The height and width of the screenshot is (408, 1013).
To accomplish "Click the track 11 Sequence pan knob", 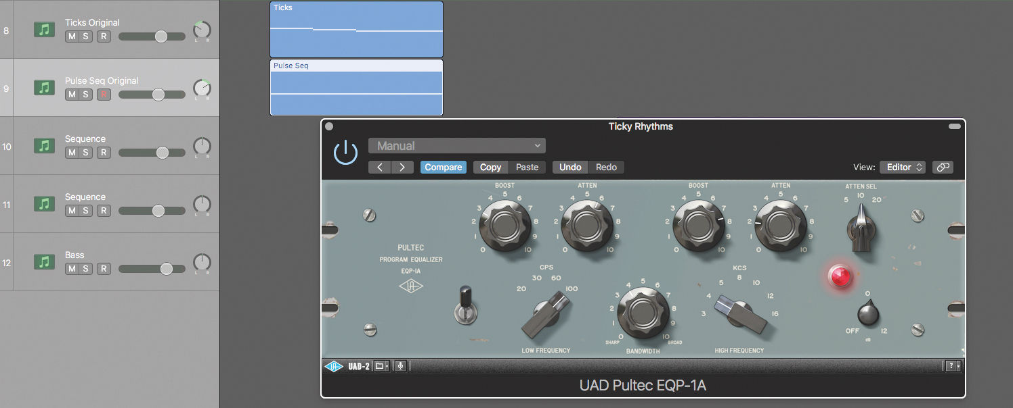I will pyautogui.click(x=202, y=204).
